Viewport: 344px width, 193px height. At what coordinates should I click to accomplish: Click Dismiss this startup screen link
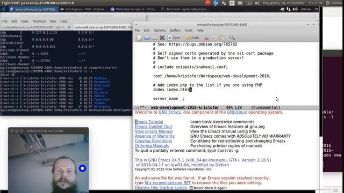[161, 188]
